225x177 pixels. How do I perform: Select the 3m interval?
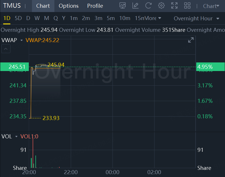click(x=98, y=18)
